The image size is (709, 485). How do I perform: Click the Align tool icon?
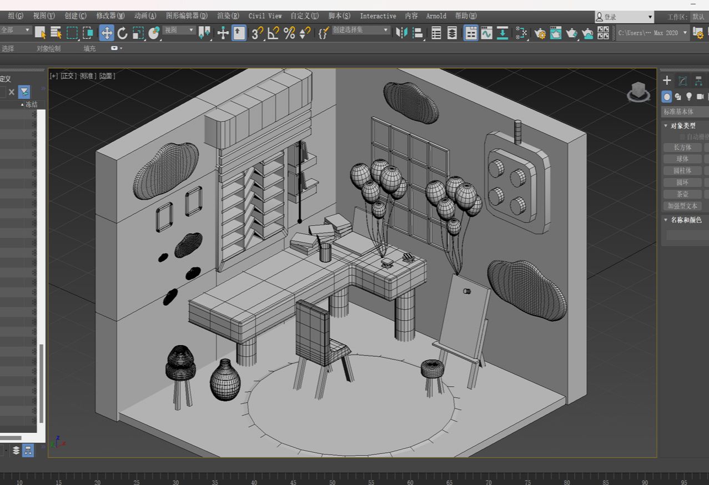418,33
